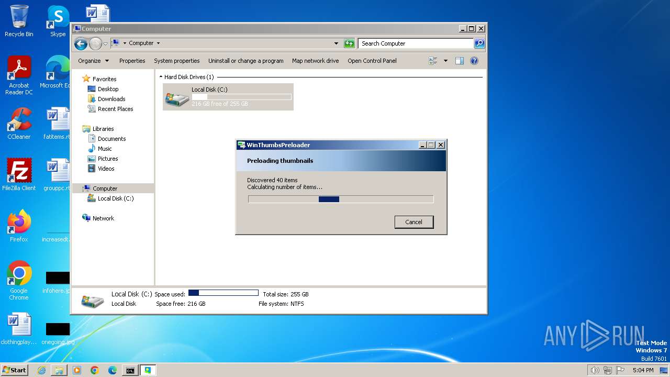This screenshot has height=377, width=670.
Task: Click the Edge taskbar icon
Action: pos(113,370)
